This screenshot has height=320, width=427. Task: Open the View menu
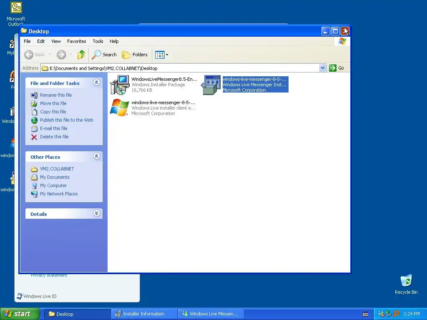tap(56, 41)
